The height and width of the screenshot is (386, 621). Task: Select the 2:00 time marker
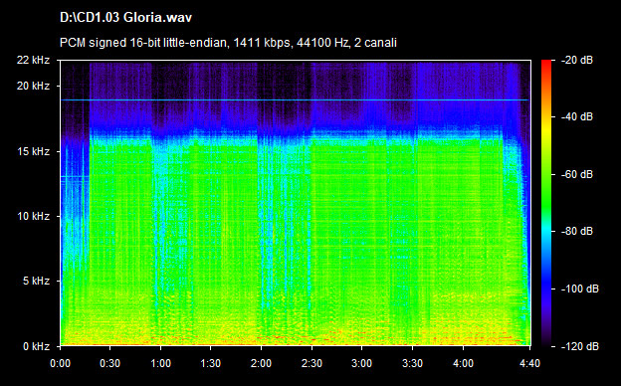pos(262,363)
